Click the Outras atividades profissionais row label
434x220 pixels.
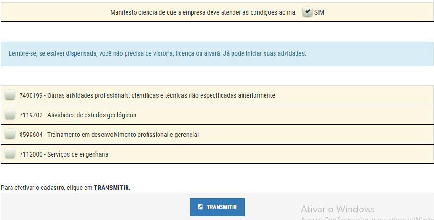pos(147,95)
